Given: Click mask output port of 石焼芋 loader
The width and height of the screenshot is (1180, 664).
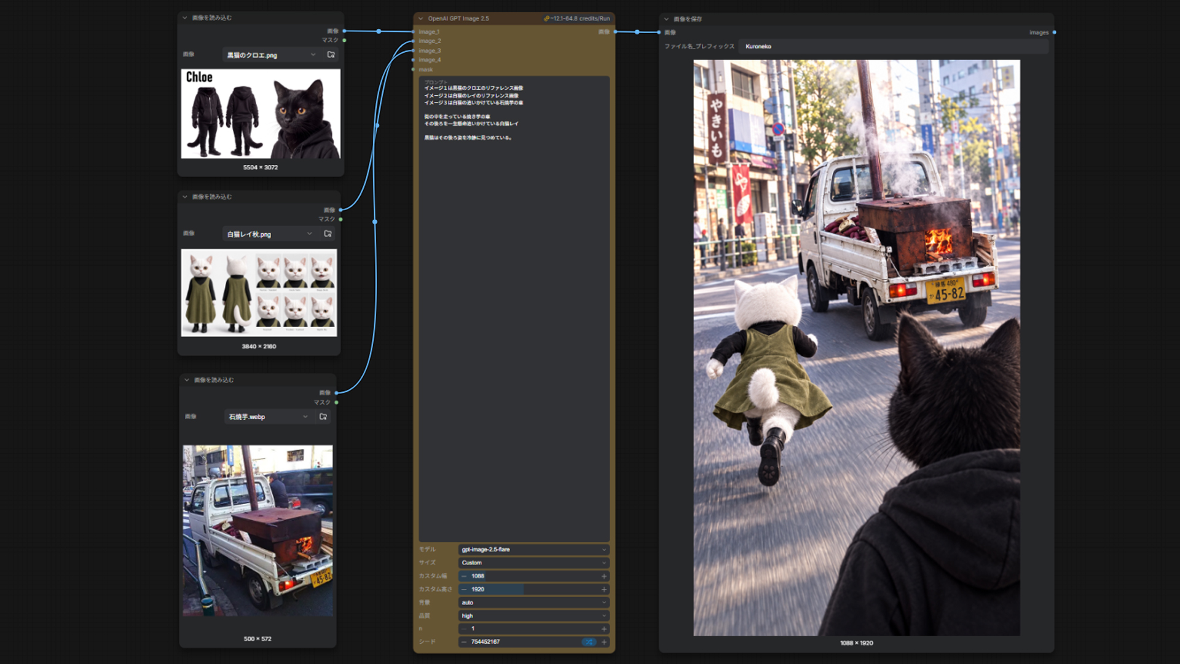Looking at the screenshot, I should click(x=336, y=403).
